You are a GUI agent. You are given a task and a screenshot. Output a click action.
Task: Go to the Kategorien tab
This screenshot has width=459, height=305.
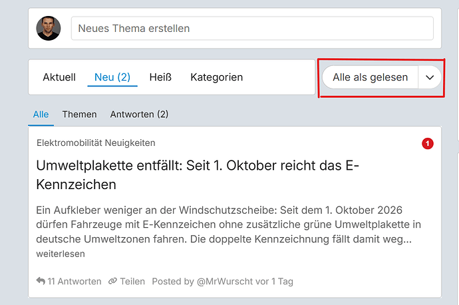point(217,77)
